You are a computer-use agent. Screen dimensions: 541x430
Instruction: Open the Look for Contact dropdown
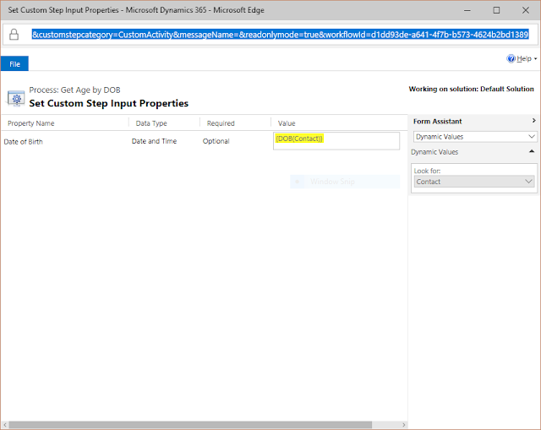[474, 182]
